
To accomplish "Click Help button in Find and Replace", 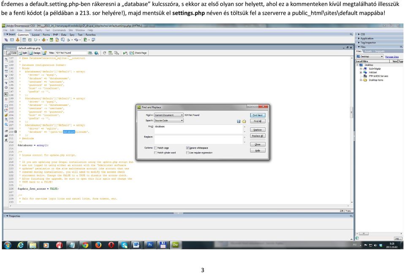I will click(x=258, y=151).
